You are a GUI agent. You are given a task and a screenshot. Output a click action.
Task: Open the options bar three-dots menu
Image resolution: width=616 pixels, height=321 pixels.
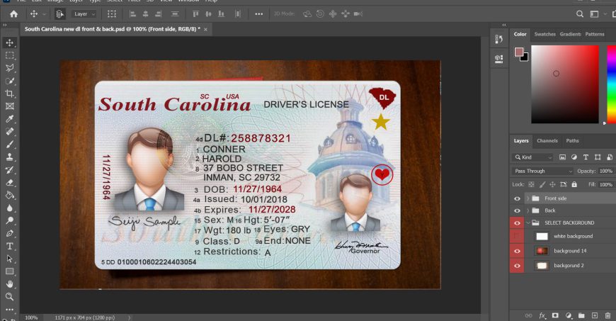point(259,14)
